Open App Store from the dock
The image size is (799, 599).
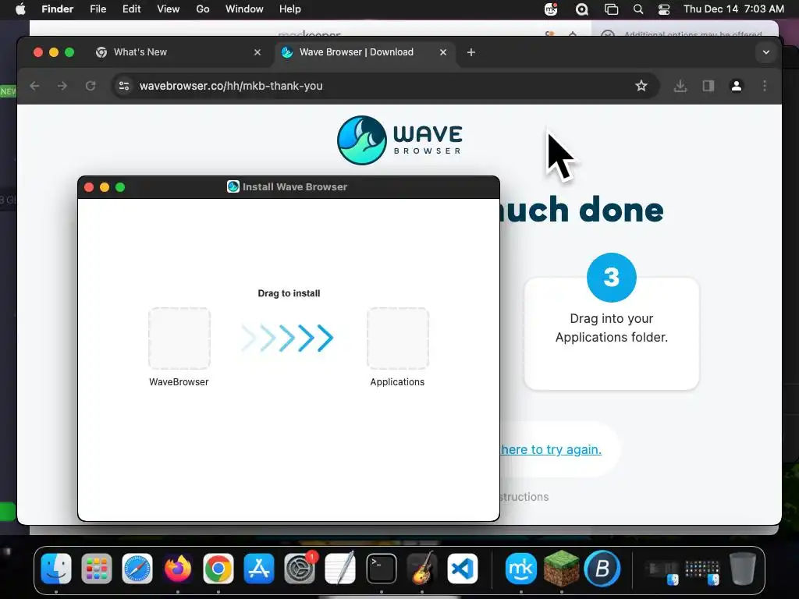click(259, 569)
